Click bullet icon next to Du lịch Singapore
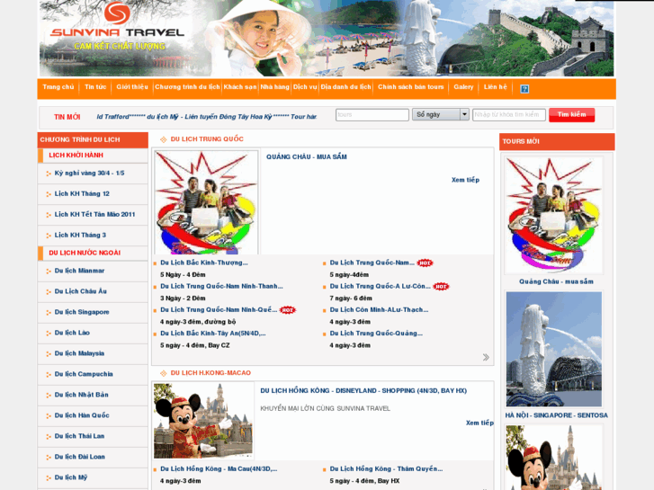This screenshot has width=654, height=490. (x=49, y=312)
